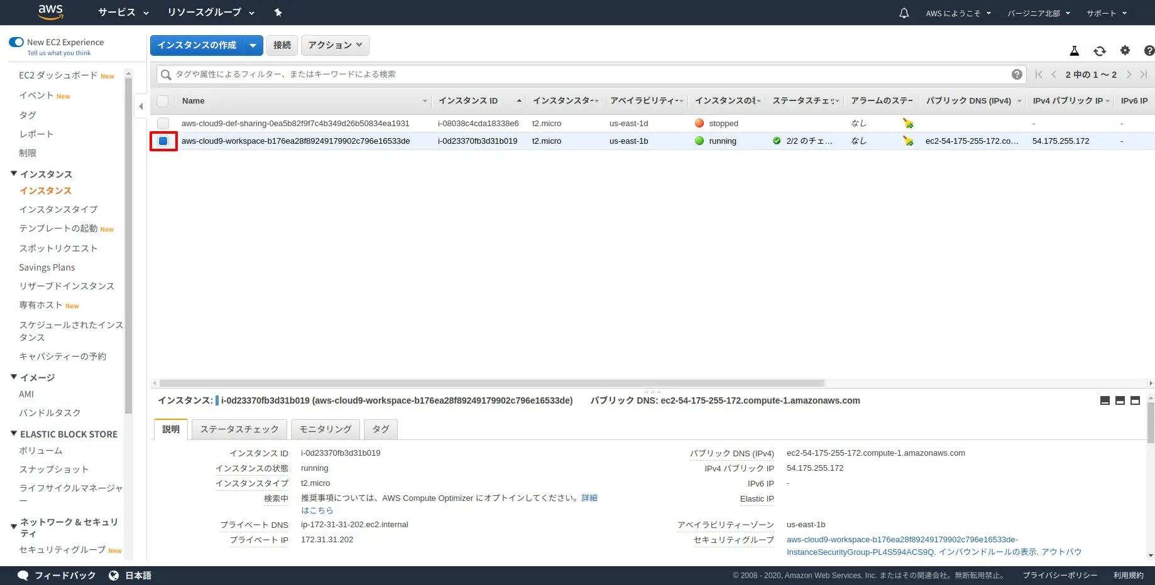Viewport: 1155px width, 585px height.
Task: Collapse the イメージ sidebar section
Action: pyautogui.click(x=14, y=377)
